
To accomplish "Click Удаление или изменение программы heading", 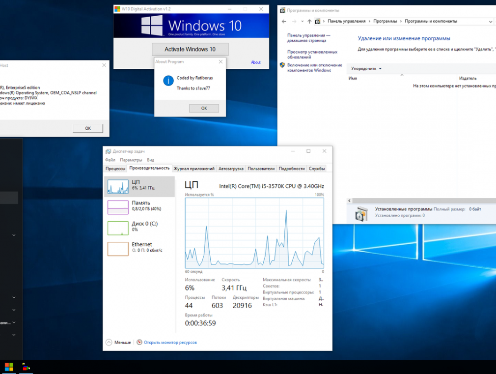I will pos(404,38).
